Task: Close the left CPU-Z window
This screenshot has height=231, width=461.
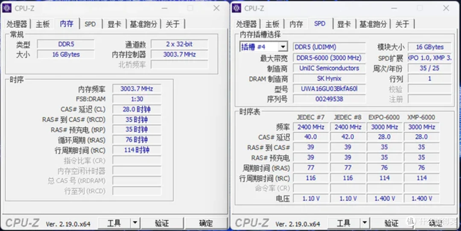Action: click(x=217, y=8)
